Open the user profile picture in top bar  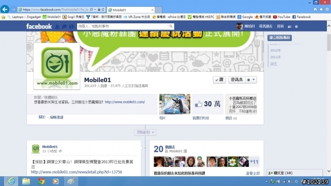click(239, 26)
